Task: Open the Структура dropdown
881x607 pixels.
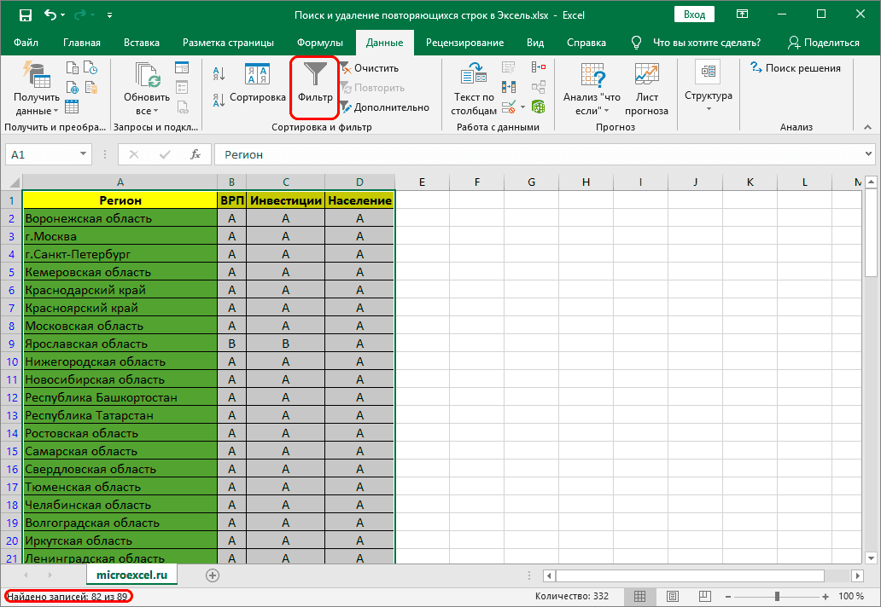Action: pos(708,108)
